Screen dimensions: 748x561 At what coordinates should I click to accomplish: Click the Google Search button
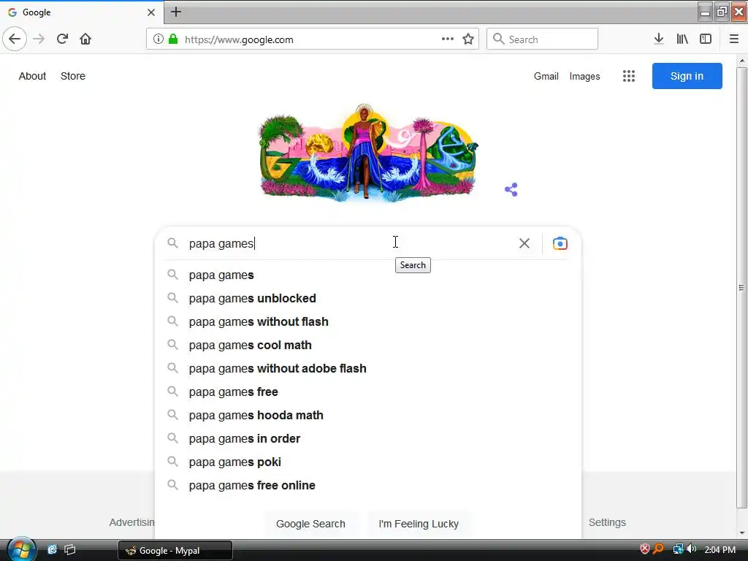pyautogui.click(x=310, y=523)
